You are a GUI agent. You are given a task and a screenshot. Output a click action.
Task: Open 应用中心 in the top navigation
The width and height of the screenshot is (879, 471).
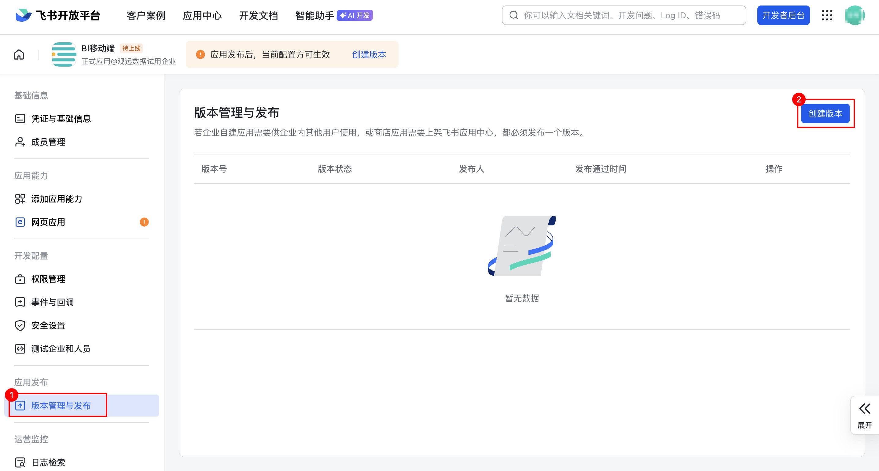(202, 15)
